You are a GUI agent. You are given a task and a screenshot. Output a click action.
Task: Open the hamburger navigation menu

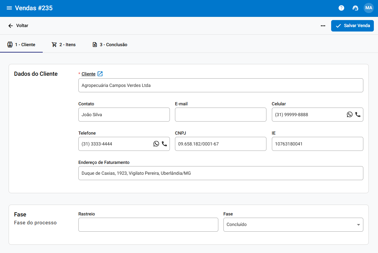(9, 8)
